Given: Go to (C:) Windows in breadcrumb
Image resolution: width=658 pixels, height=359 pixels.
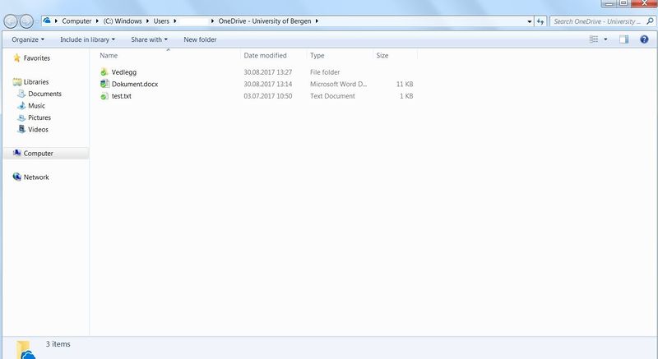Looking at the screenshot, I should tap(123, 21).
